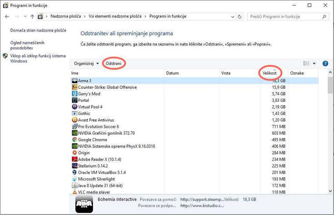The height and width of the screenshot is (215, 334).
Task: Select the size value 5,74 GB
Action: [x=279, y=94]
